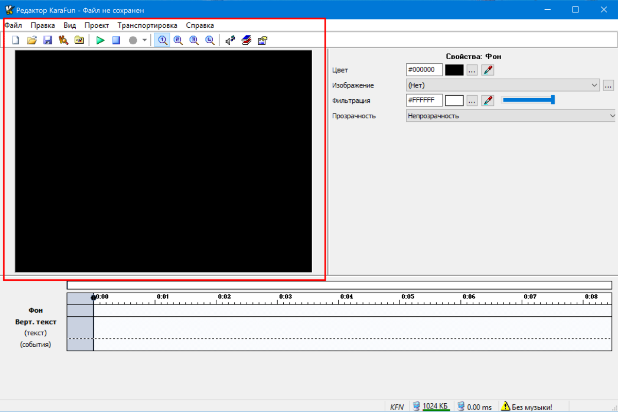Click the properties checklist window icon
Image resolution: width=618 pixels, height=412 pixels.
tap(263, 40)
